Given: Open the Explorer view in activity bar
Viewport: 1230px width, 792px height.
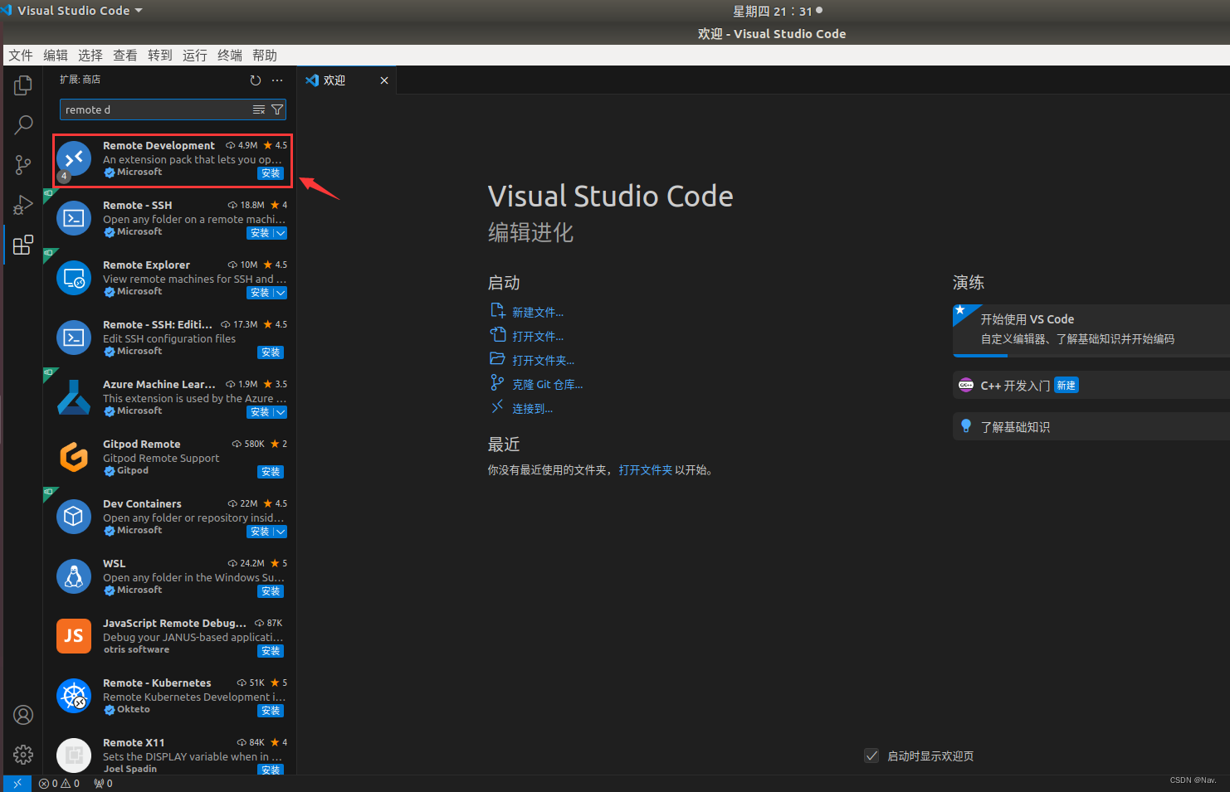Looking at the screenshot, I should coord(23,85).
